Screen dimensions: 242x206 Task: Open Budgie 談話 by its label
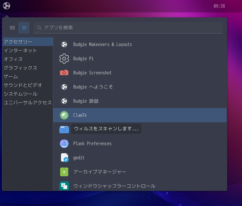(86, 101)
